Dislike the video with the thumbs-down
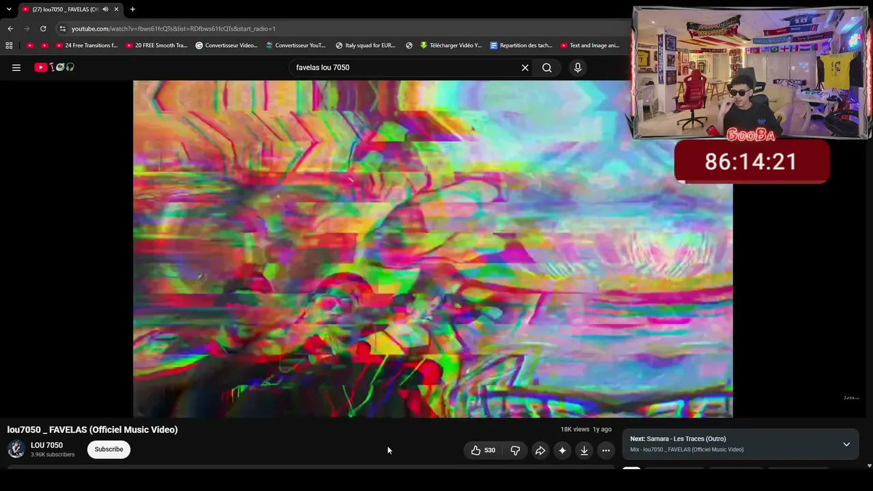This screenshot has width=873, height=491. click(x=515, y=450)
